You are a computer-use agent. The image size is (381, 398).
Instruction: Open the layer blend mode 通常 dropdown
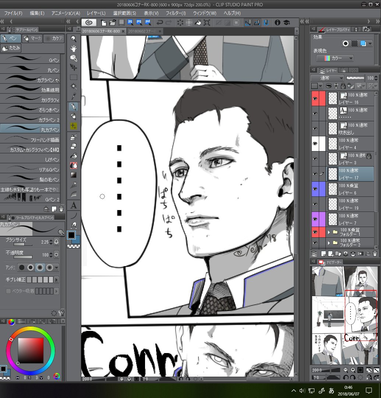pyautogui.click(x=327, y=78)
